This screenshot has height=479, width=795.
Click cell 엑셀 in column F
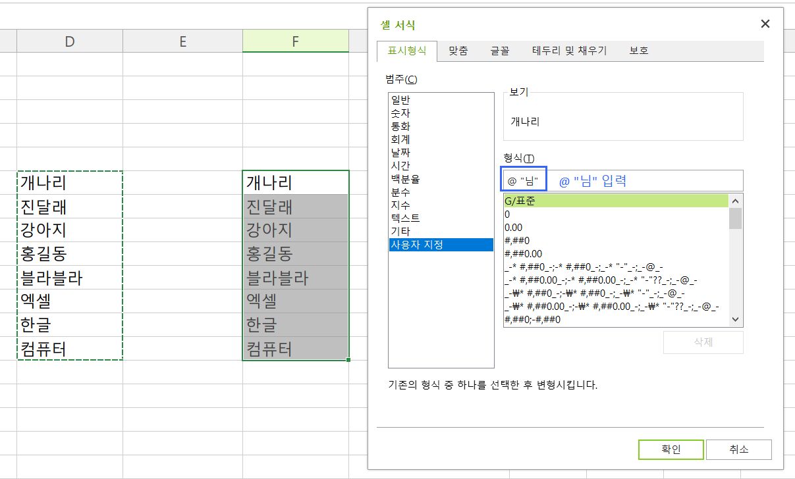[x=296, y=301]
